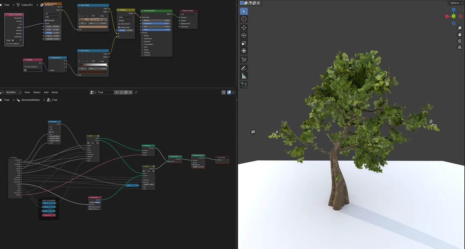Viewport: 465px width, 249px height.
Task: Expand the Subsurface panel in Principled BSDF
Action: (148, 39)
